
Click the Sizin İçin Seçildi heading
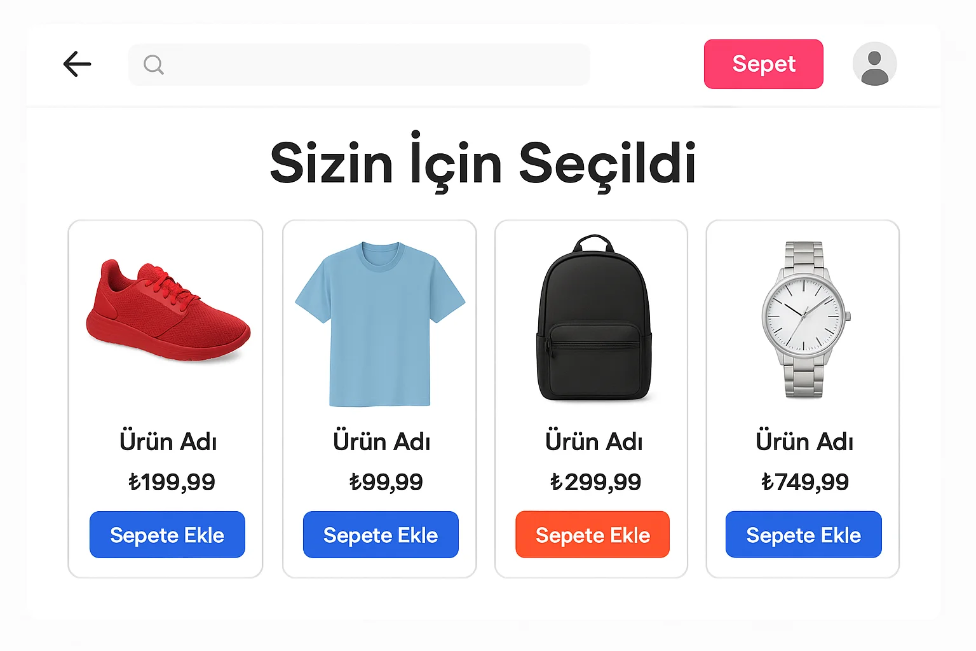point(484,163)
